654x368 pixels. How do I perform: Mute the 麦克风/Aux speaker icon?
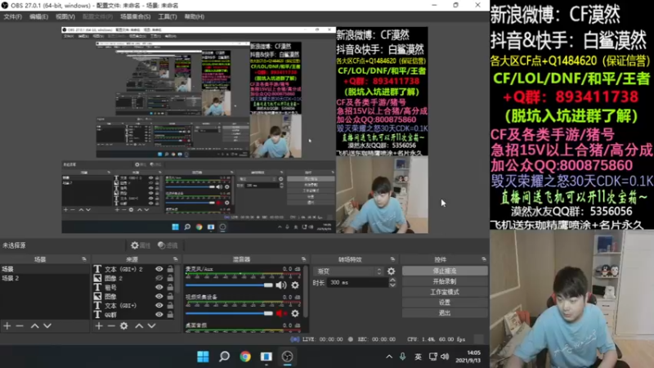point(281,285)
